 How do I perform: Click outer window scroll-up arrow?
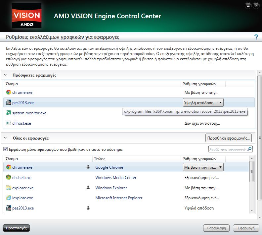(x=260, y=73)
